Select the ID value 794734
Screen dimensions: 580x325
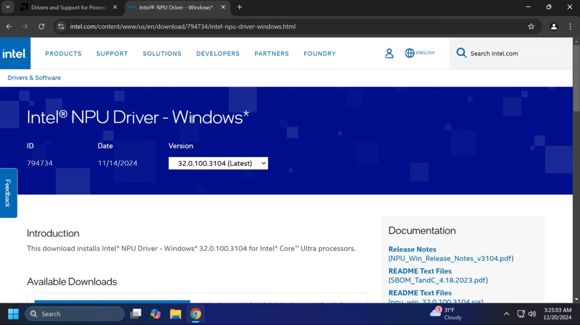tap(40, 163)
